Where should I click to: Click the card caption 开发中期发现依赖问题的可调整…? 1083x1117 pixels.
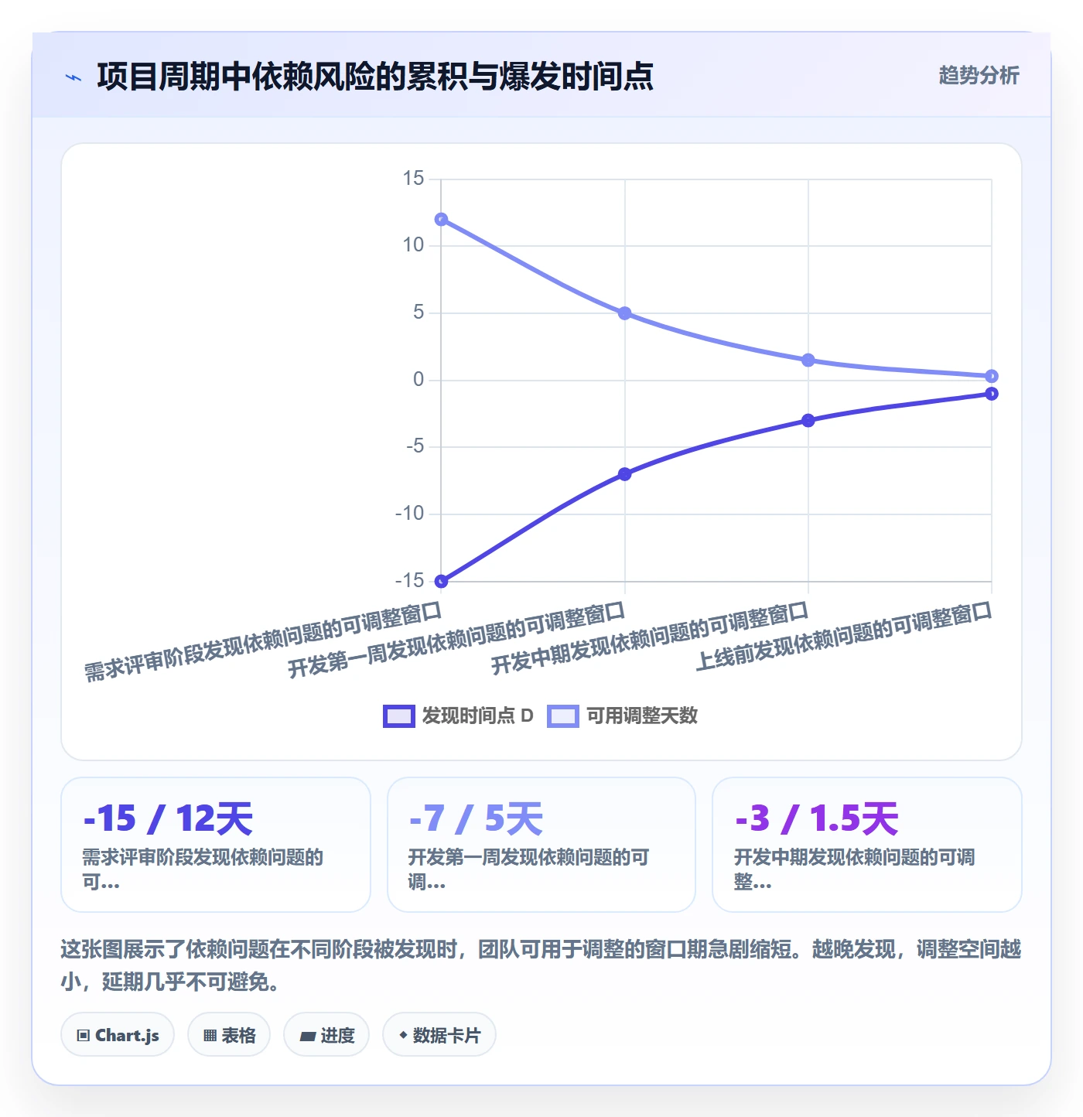[x=854, y=869]
